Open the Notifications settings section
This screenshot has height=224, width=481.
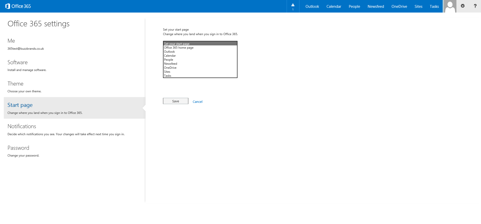[x=22, y=126]
